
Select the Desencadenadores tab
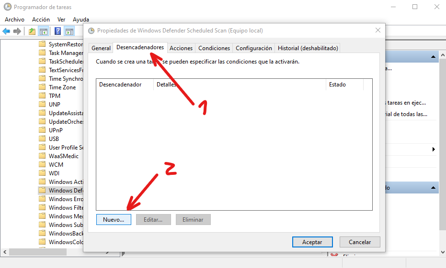click(140, 47)
